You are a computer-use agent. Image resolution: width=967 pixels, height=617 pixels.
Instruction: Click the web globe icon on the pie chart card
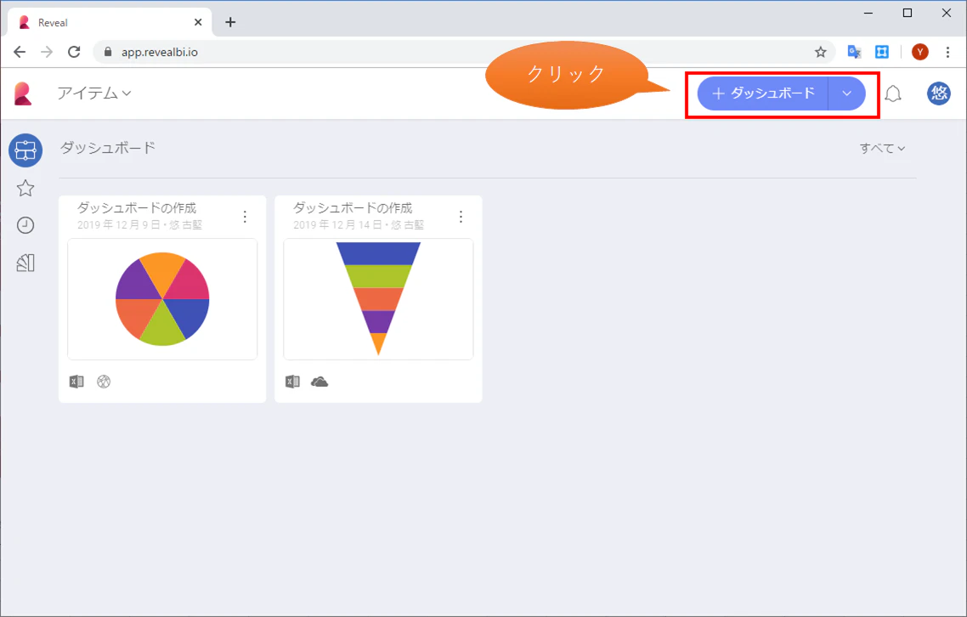104,382
